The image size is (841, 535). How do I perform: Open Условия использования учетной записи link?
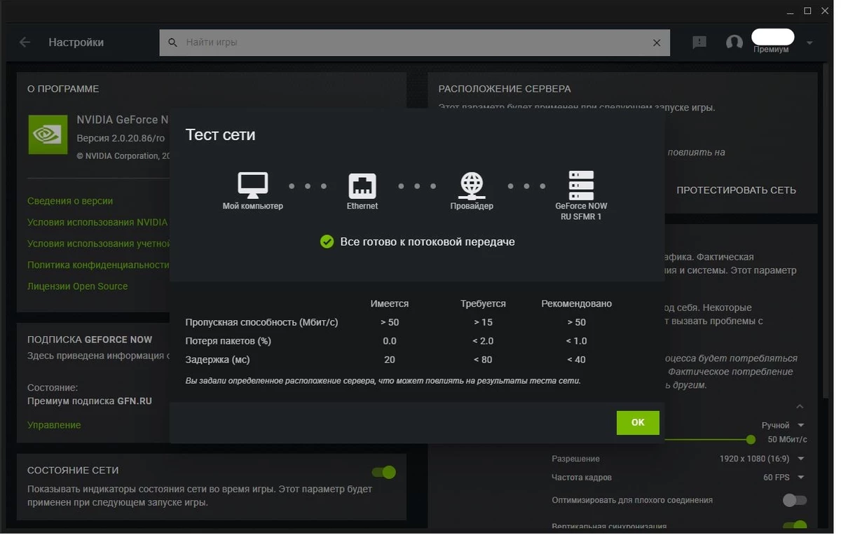pos(99,244)
